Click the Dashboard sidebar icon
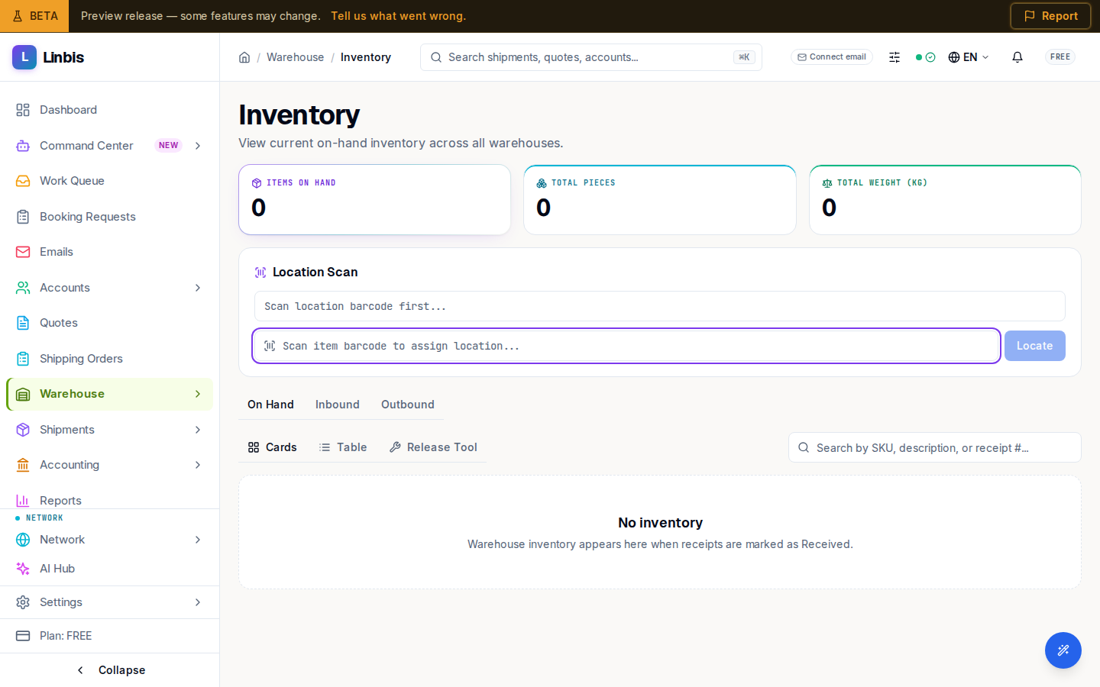The image size is (1100, 687). point(23,110)
